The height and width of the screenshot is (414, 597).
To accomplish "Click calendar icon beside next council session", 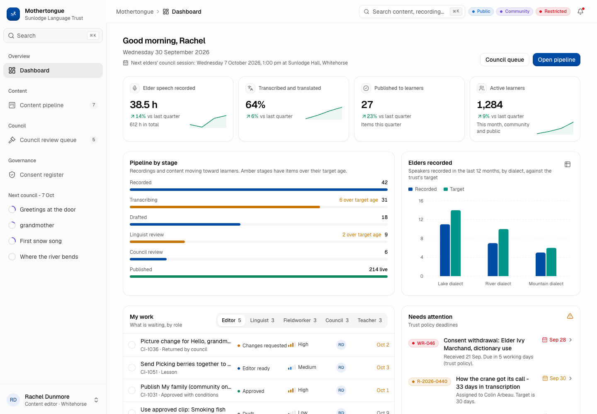I will [126, 63].
